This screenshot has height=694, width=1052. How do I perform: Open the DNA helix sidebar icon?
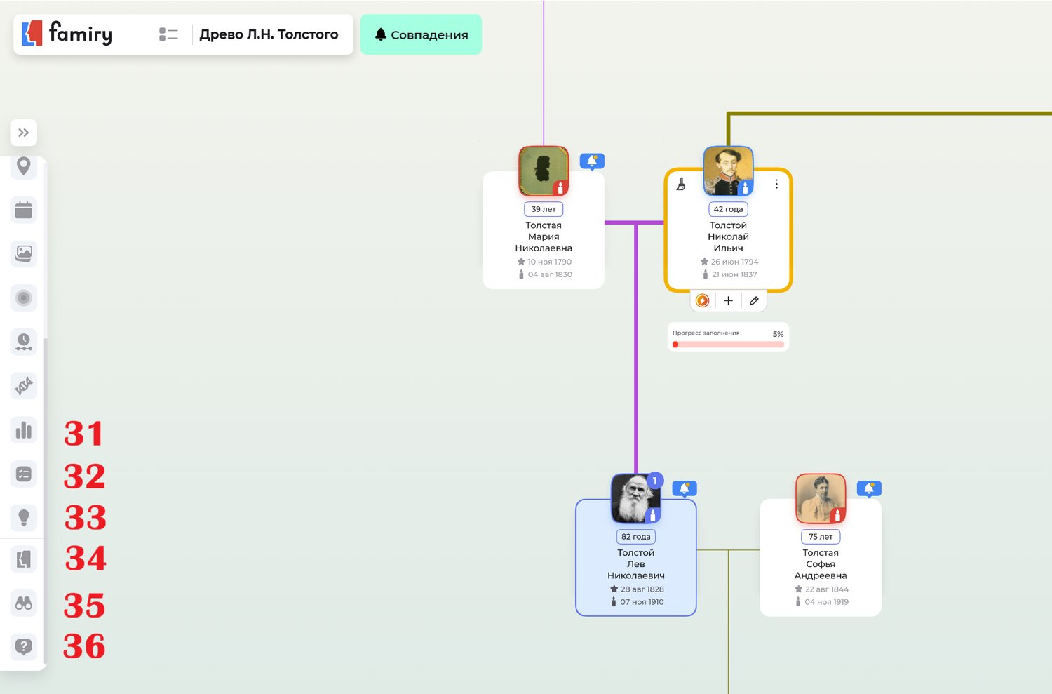point(24,386)
